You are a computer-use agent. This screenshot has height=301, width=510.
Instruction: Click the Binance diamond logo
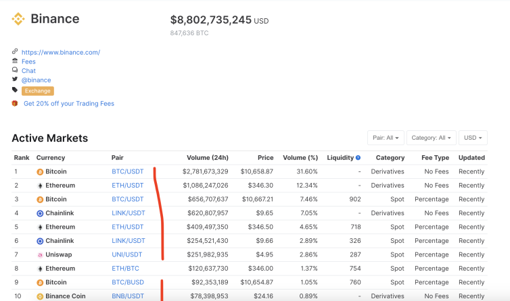coord(18,19)
